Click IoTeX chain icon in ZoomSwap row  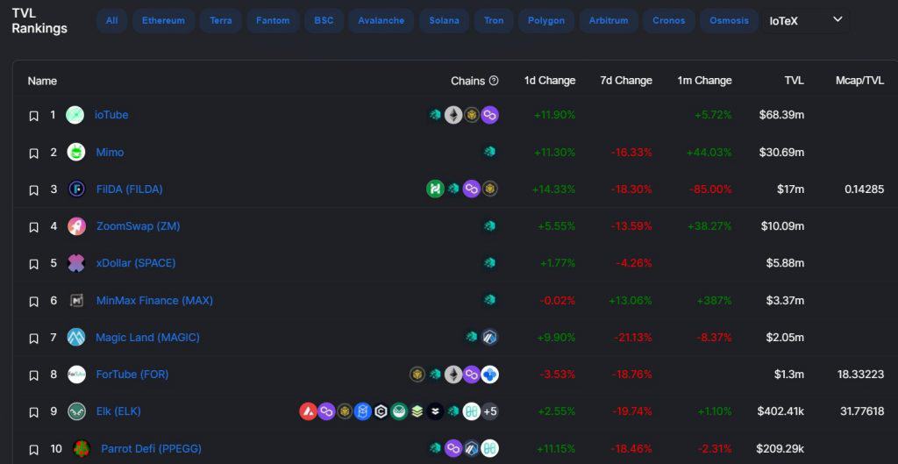point(489,225)
